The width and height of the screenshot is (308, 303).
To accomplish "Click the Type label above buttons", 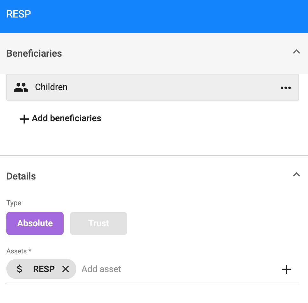I will (x=14, y=203).
